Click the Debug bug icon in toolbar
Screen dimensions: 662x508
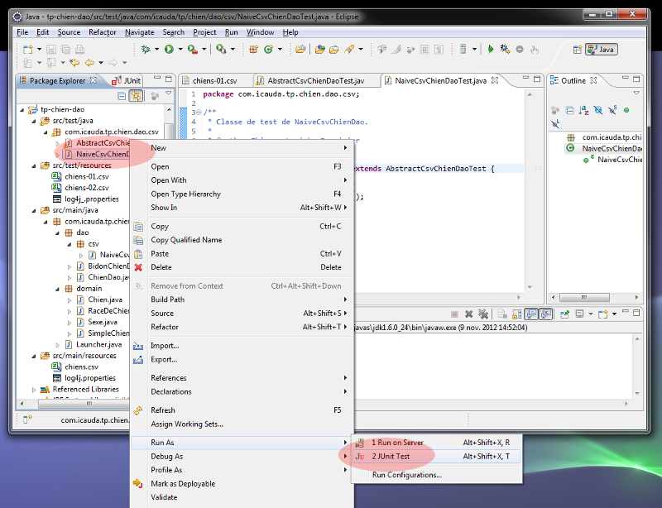146,50
